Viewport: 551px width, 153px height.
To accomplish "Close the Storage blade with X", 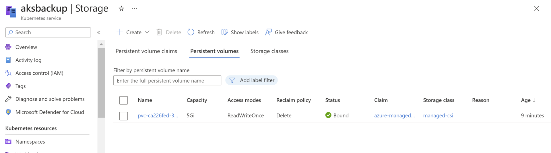I will pos(536,9).
